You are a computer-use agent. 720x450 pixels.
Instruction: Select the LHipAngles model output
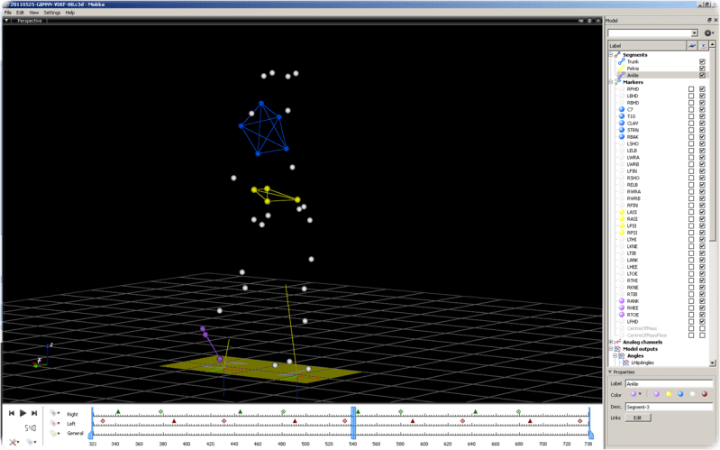643,363
